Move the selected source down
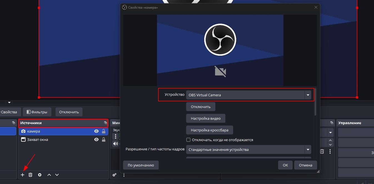This screenshot has width=374, height=184. tap(57, 175)
